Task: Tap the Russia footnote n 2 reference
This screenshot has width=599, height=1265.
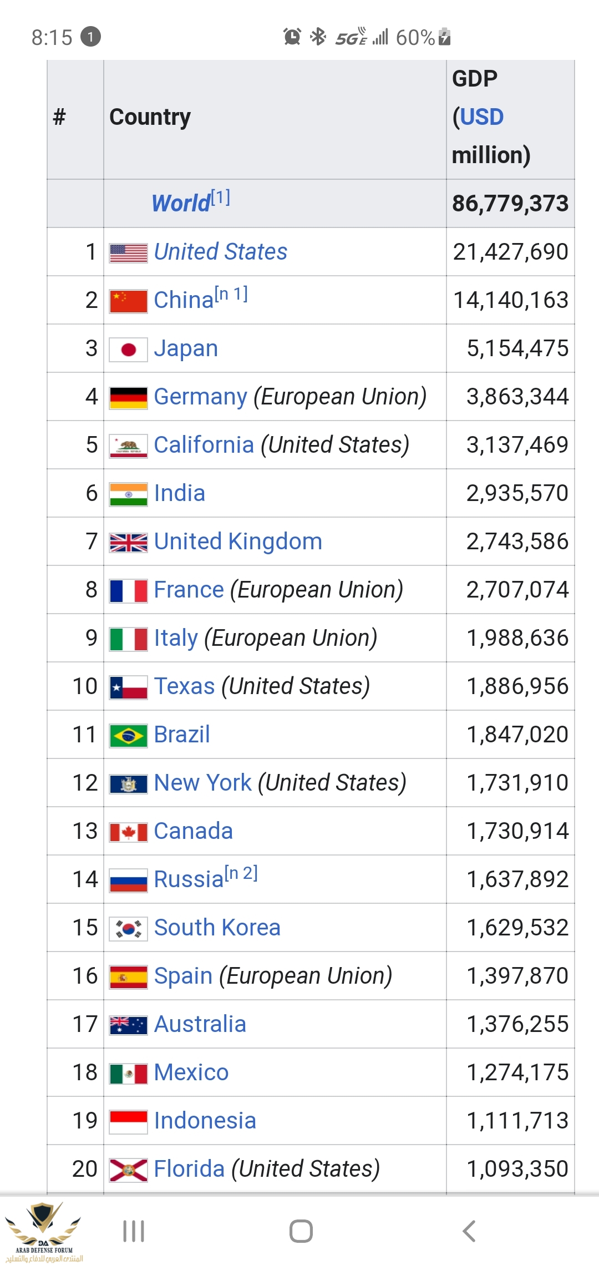Action: [241, 873]
